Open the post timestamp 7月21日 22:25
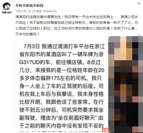The width and height of the screenshot is (143, 133). tap(25, 11)
